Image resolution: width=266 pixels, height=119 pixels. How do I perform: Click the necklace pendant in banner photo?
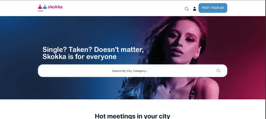(171, 92)
